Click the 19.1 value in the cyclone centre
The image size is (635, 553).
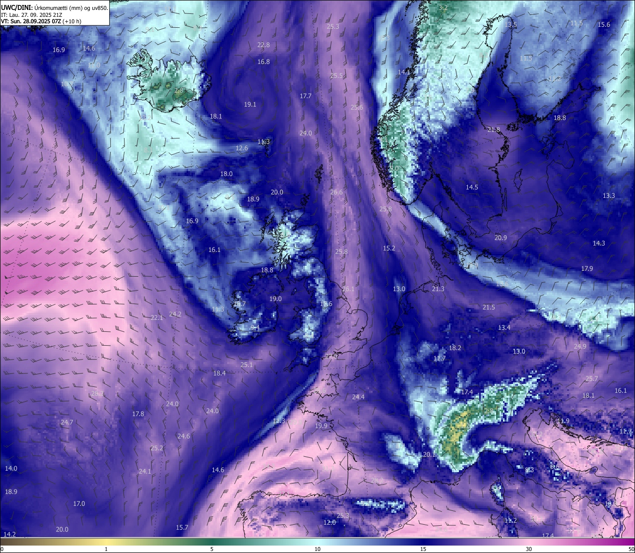(x=250, y=104)
